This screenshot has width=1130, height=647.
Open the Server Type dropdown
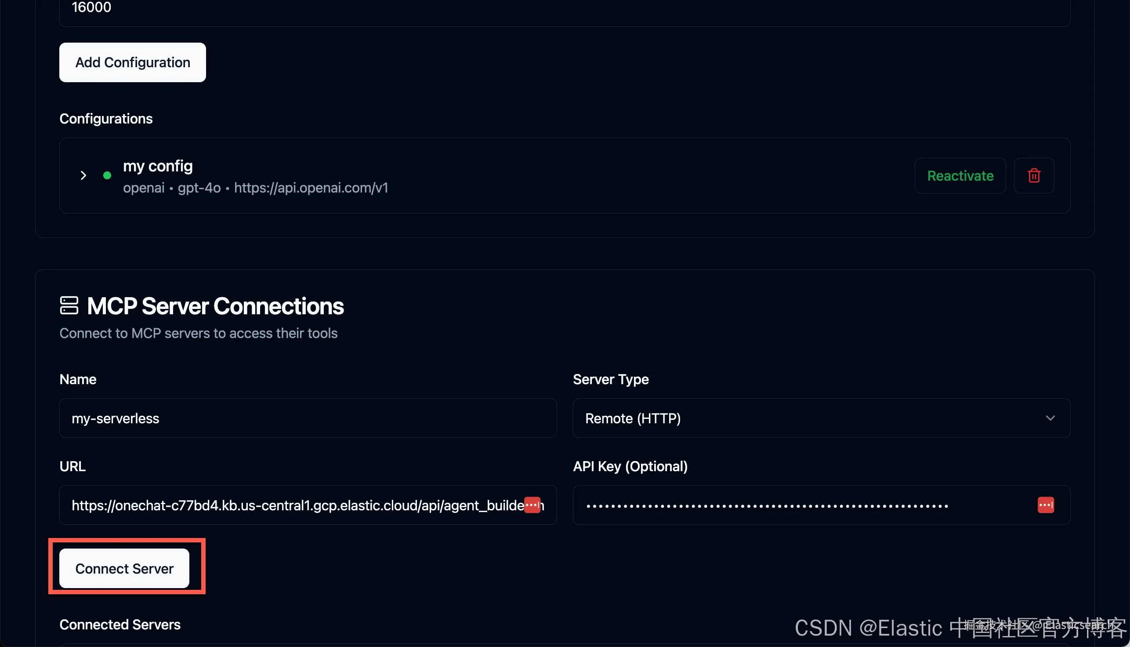point(821,418)
